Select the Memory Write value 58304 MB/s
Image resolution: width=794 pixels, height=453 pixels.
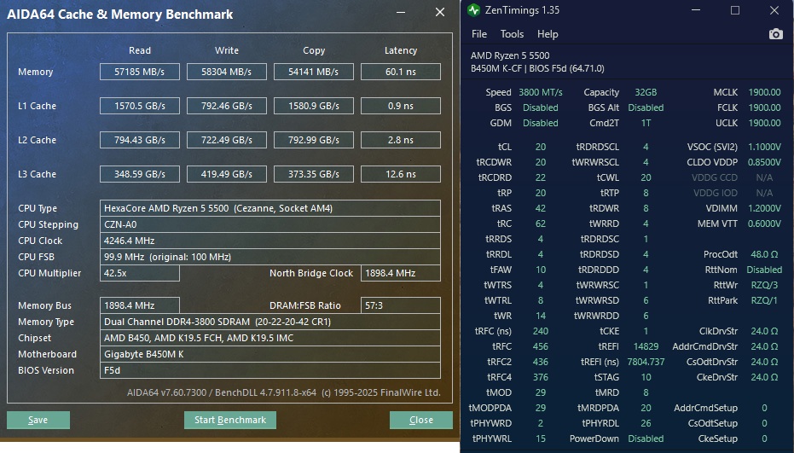[x=226, y=72]
